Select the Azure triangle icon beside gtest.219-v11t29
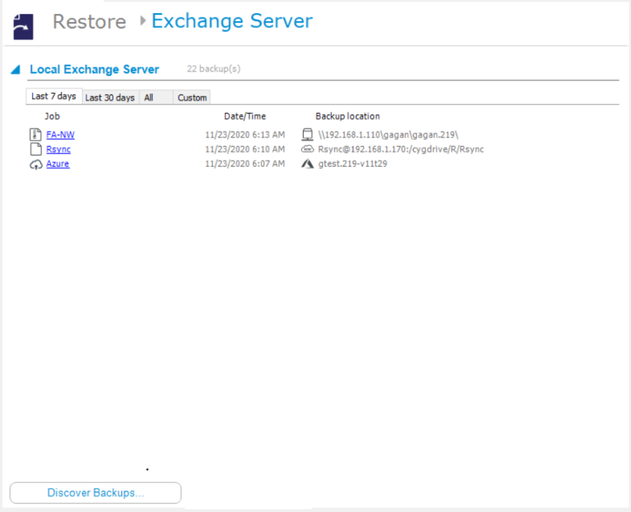631x512 pixels. (x=306, y=163)
